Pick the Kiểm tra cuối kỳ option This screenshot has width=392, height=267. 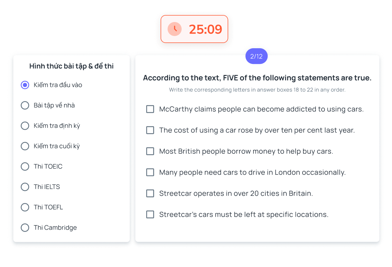25,146
